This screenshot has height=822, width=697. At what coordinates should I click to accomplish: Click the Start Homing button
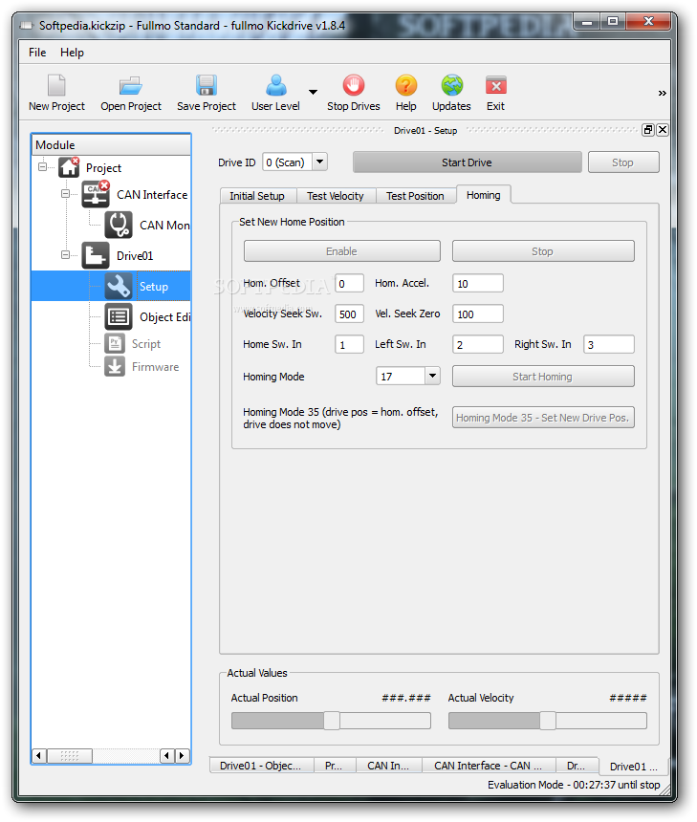543,377
